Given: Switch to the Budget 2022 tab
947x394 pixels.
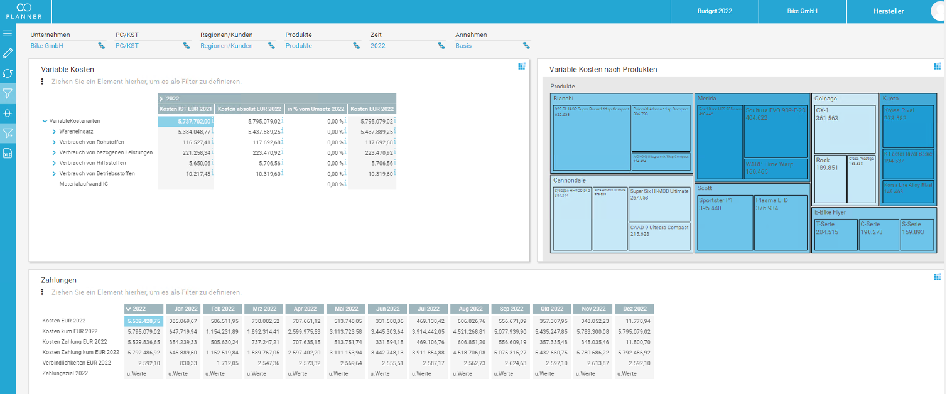Looking at the screenshot, I should [714, 11].
